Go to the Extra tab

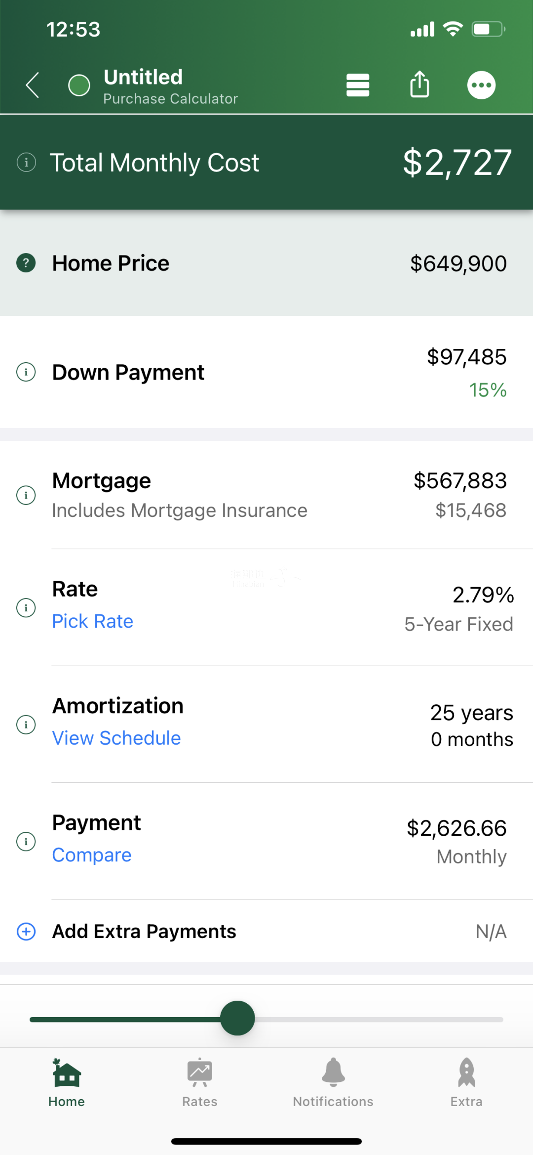click(x=466, y=1082)
